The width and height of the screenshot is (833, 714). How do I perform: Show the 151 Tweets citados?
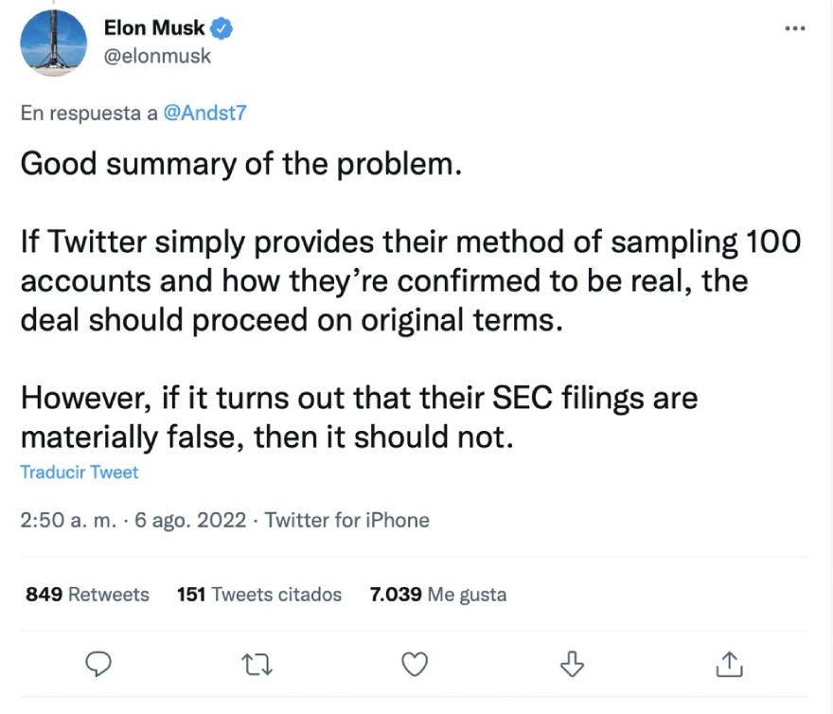click(x=259, y=595)
